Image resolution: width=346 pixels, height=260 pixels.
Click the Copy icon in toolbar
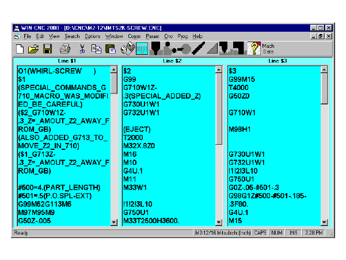pyautogui.click(x=96, y=49)
